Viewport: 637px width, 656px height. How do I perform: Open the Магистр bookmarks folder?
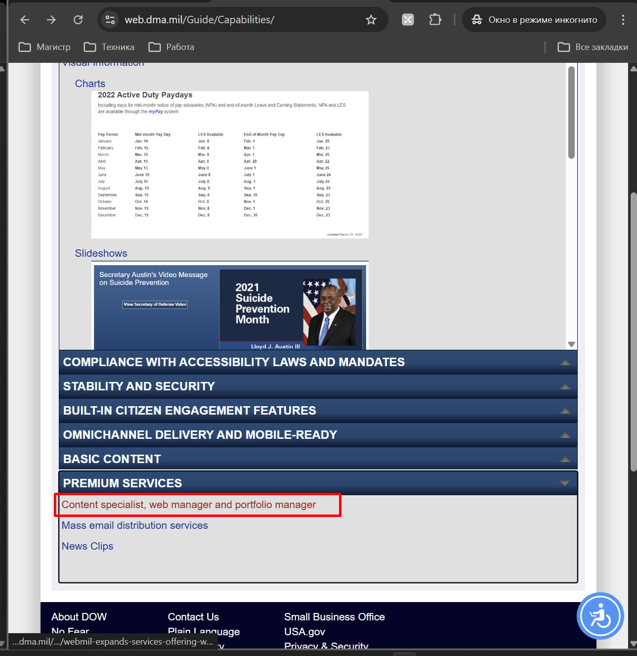[45, 47]
